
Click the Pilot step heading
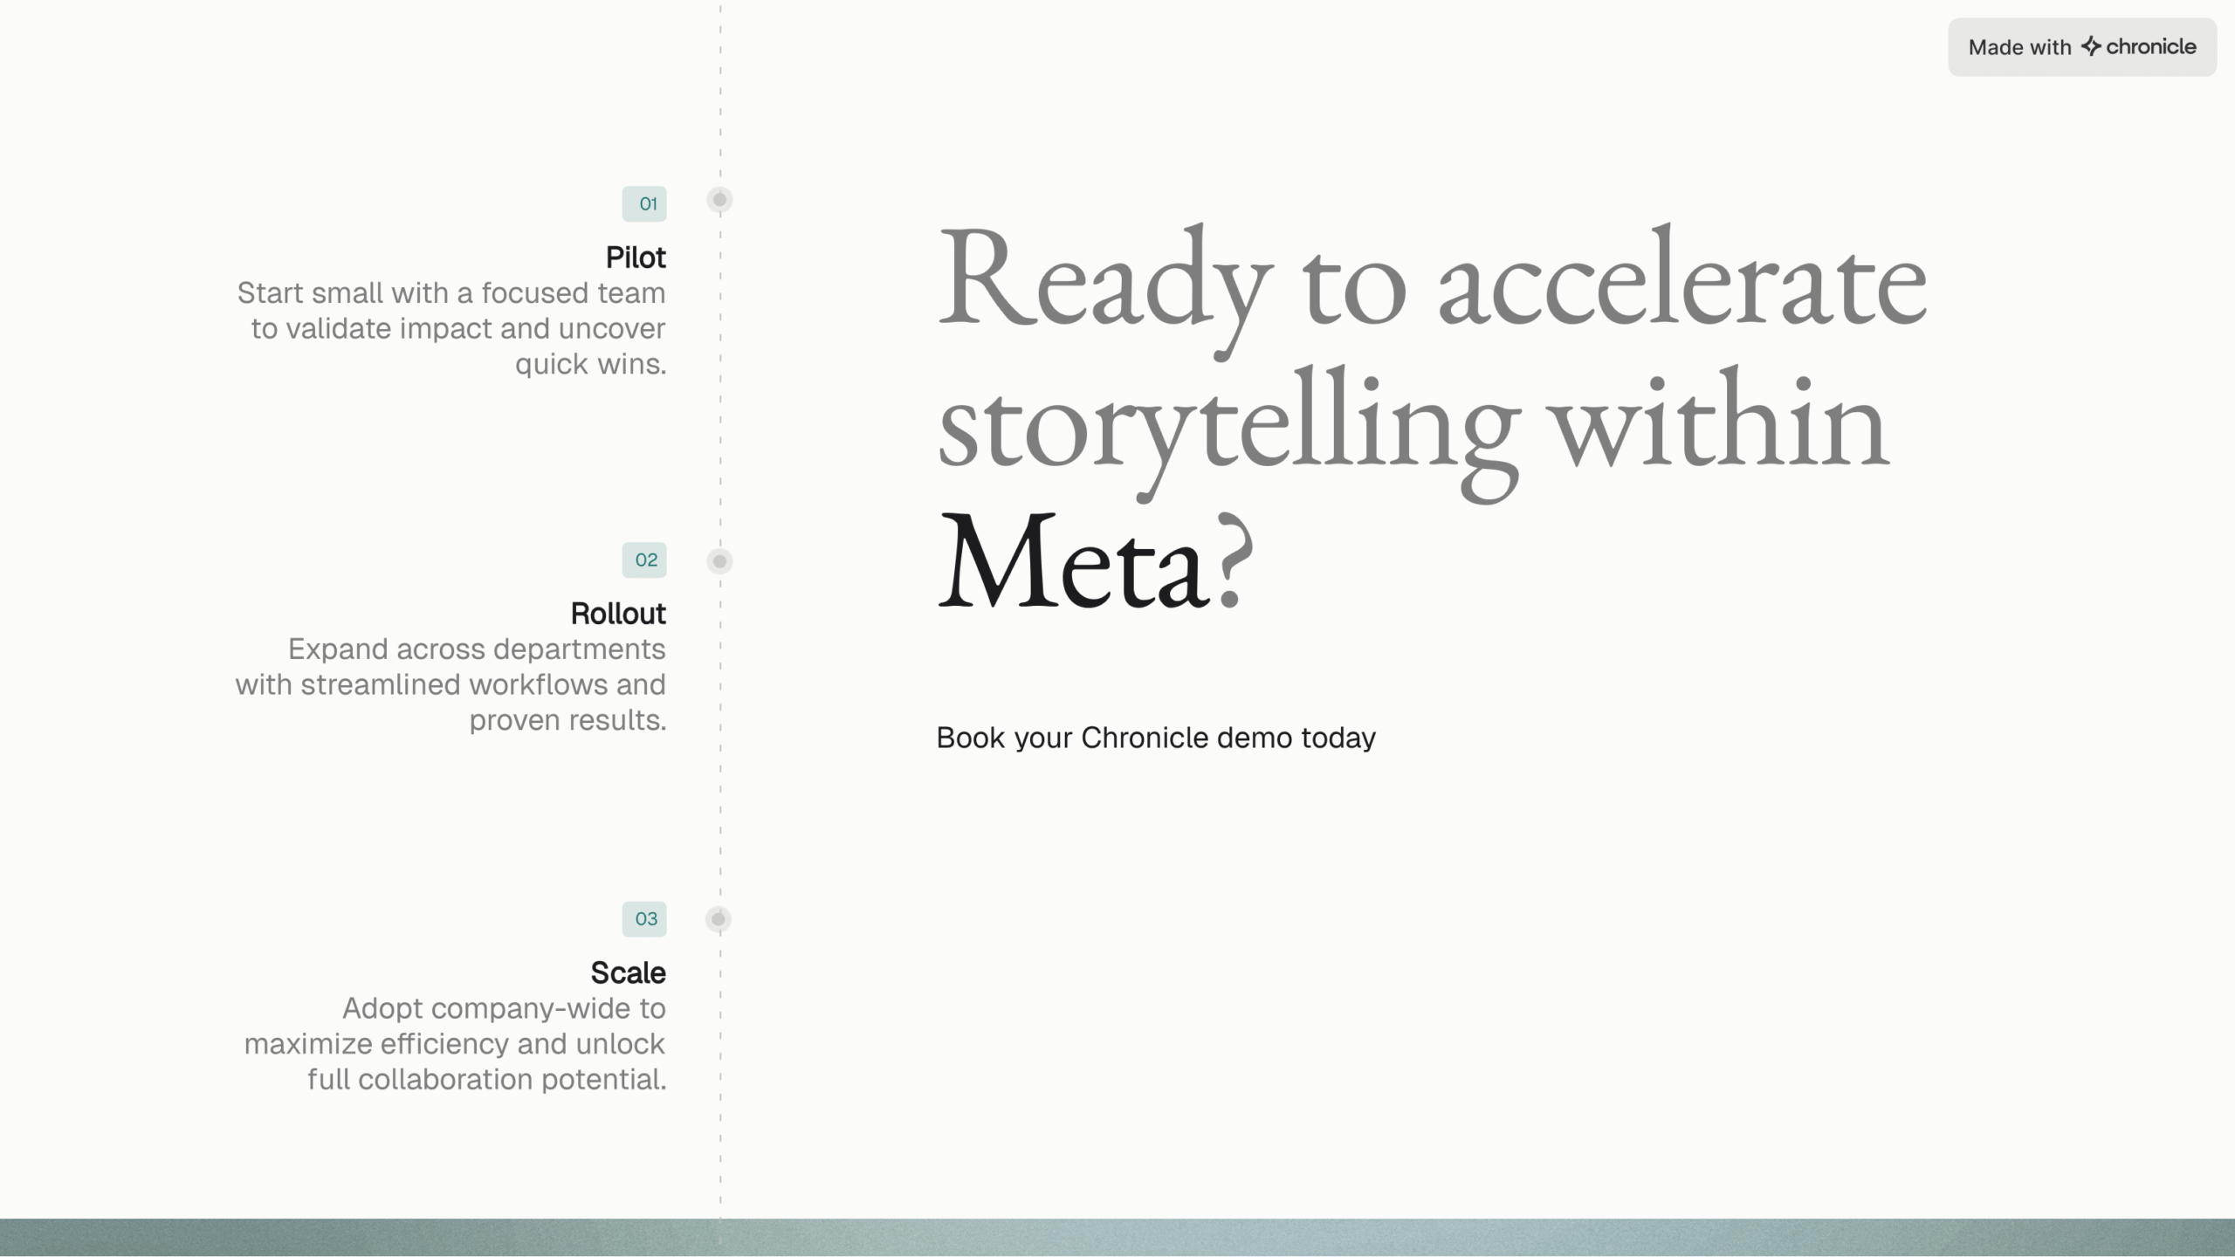[635, 258]
